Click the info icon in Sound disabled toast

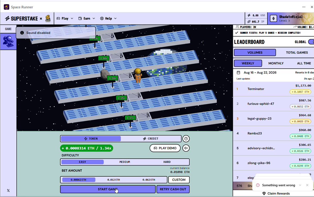point(22,33)
